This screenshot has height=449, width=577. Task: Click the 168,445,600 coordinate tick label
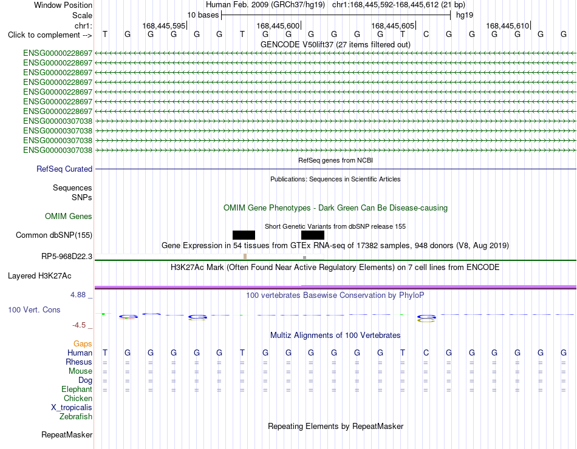click(x=278, y=25)
